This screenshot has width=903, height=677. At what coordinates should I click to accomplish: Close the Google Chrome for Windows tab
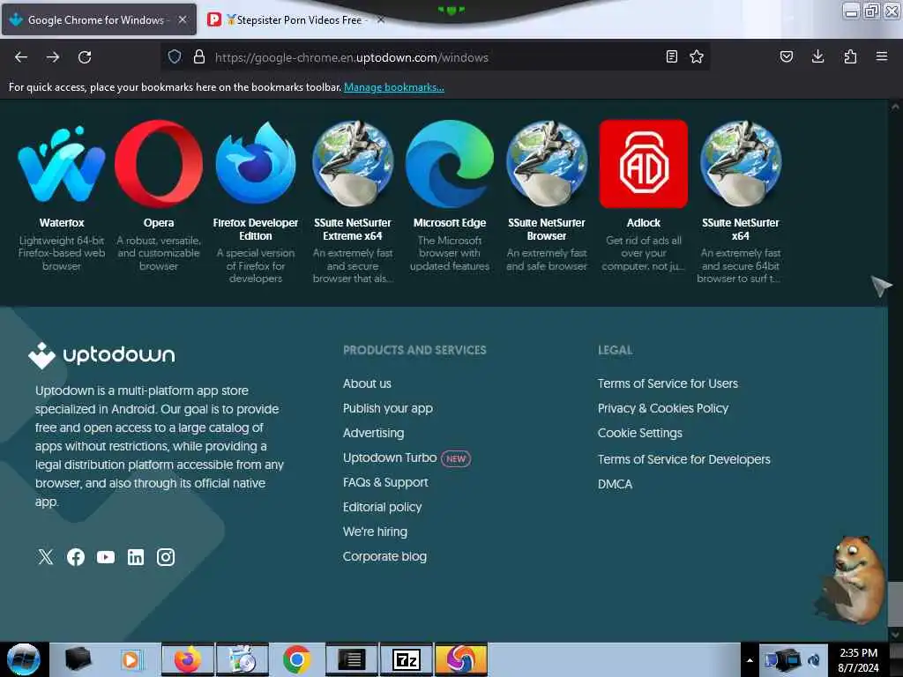point(183,19)
